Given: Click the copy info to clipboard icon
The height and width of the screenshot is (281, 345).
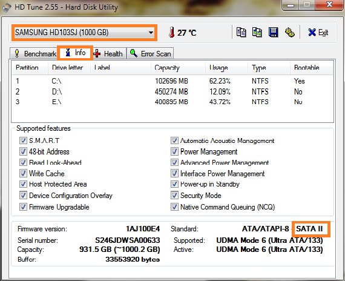Looking at the screenshot, I should pyautogui.click(x=241, y=32).
